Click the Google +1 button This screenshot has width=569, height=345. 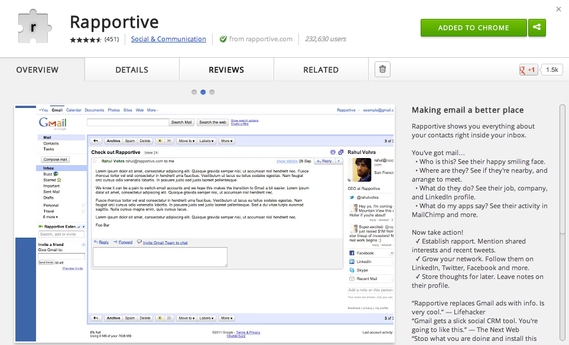pos(528,70)
